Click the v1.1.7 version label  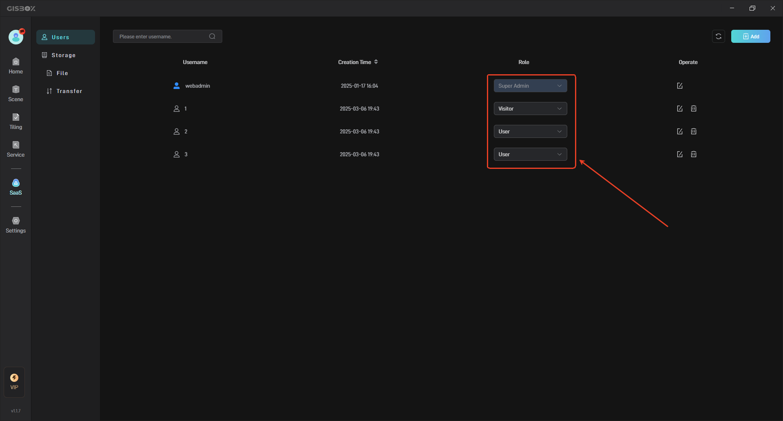tap(15, 411)
